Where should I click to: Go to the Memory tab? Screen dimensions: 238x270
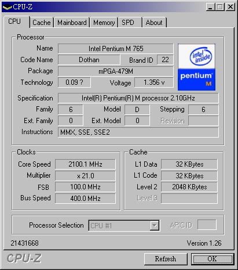tap(104, 23)
